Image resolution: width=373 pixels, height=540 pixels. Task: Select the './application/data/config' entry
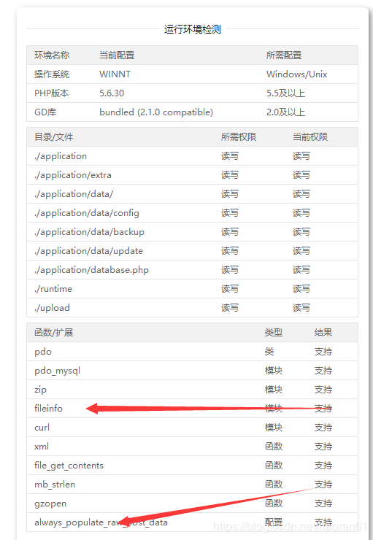(86, 213)
